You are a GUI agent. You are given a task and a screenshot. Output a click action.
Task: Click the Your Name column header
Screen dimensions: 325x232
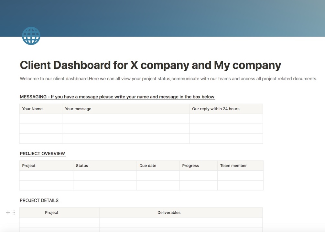(x=32, y=109)
